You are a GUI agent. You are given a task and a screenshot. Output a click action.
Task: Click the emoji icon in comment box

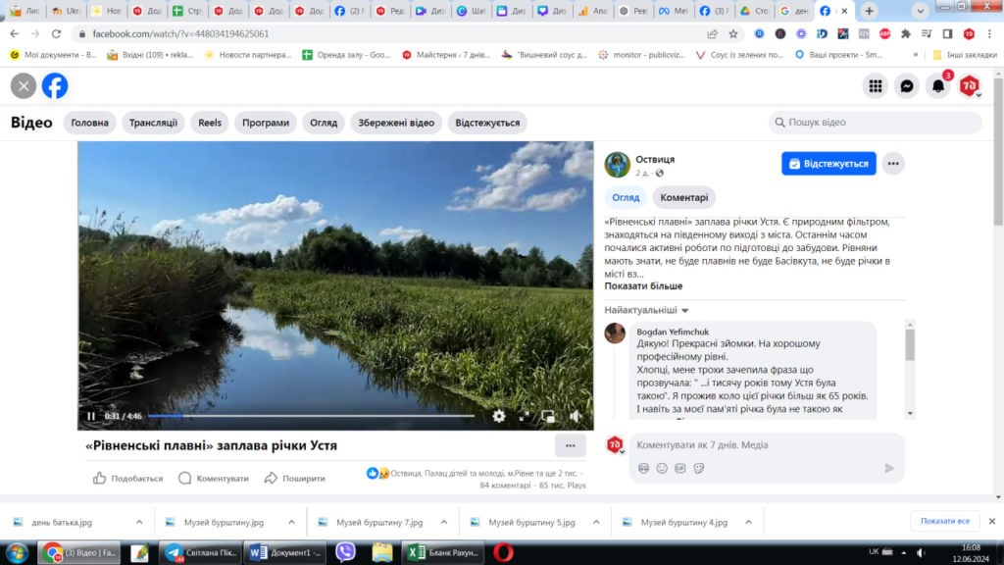[x=662, y=468]
